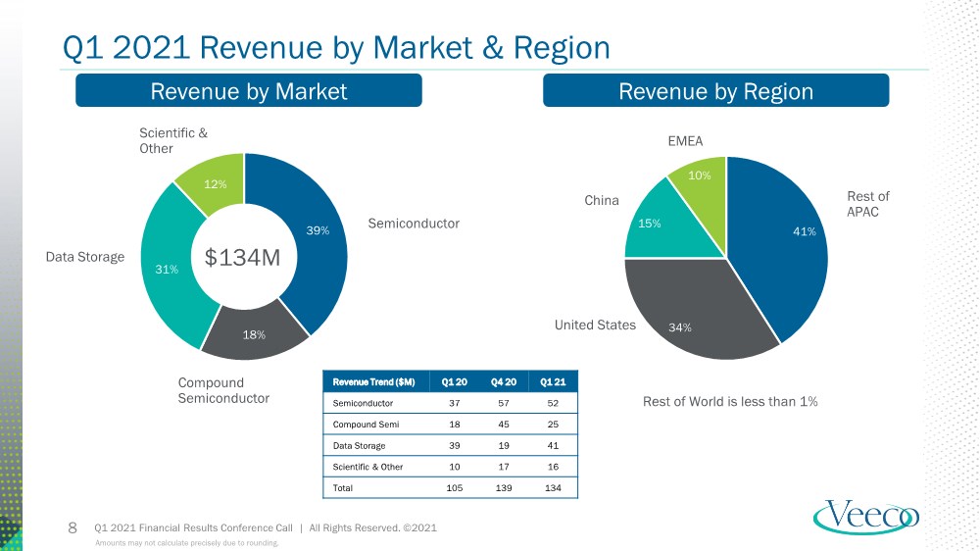The width and height of the screenshot is (980, 551).
Task: Select the Revenue by Market header
Action: (249, 90)
